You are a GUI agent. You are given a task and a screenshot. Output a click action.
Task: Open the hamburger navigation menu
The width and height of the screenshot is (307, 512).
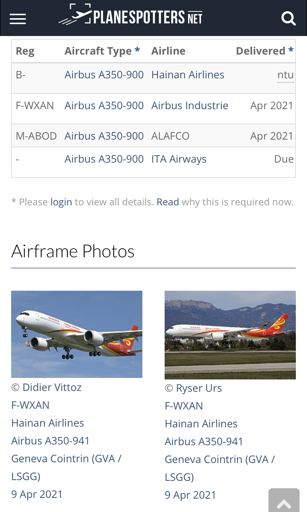(x=18, y=19)
